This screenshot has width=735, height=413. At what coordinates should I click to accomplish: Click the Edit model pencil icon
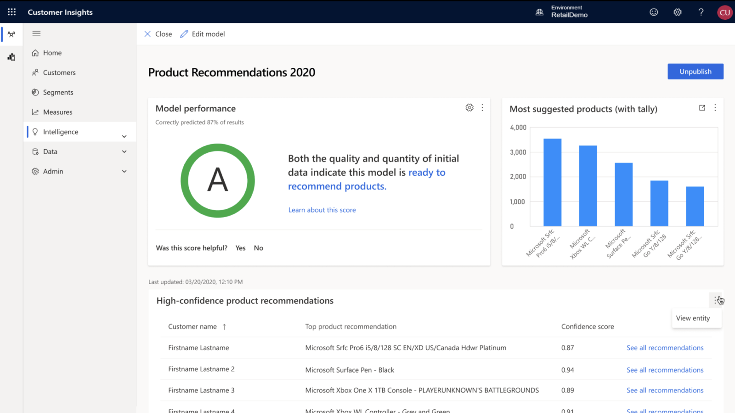pyautogui.click(x=184, y=34)
